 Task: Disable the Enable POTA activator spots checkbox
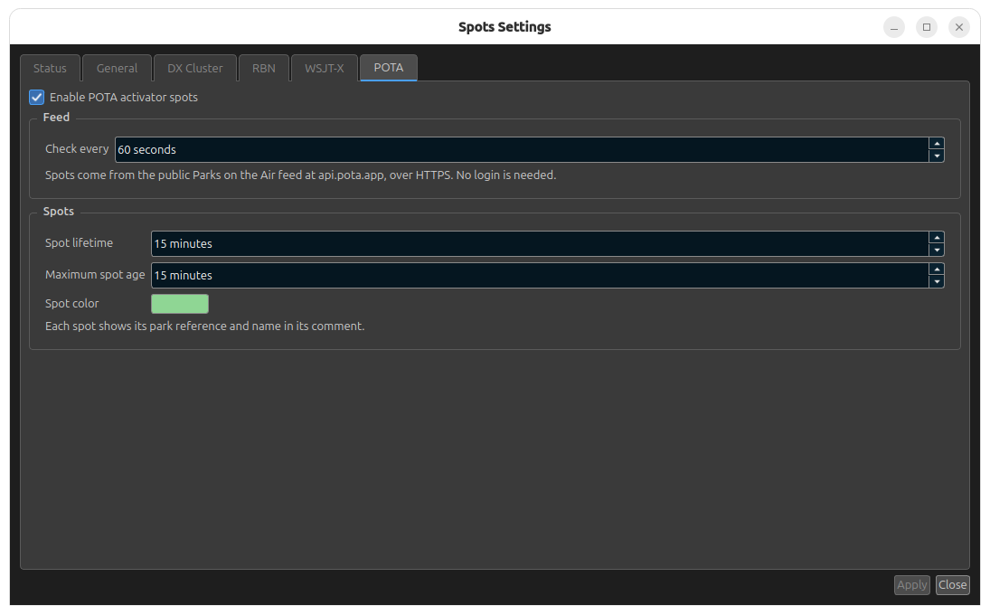(x=37, y=98)
